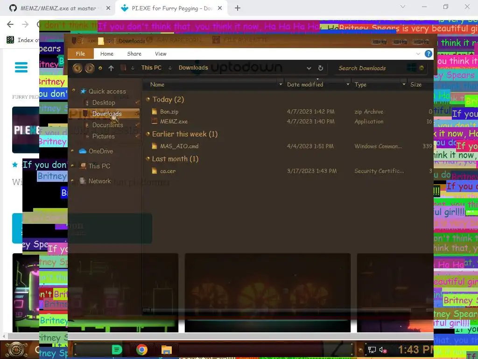Open address bar history dropdown
This screenshot has height=359, width=478.
(309, 68)
